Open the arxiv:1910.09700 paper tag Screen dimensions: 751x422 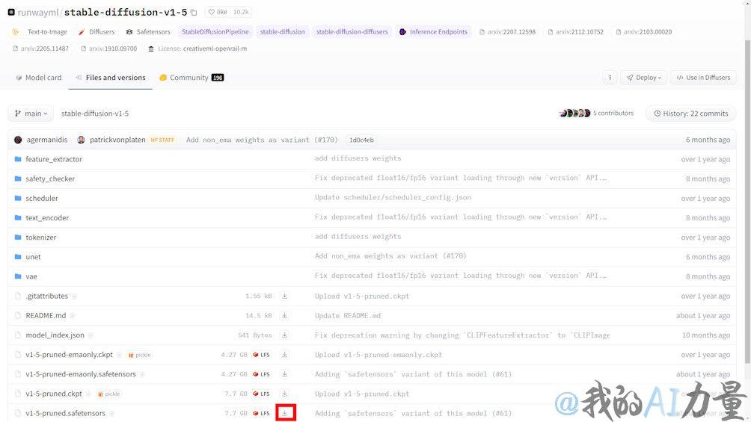tap(108, 49)
